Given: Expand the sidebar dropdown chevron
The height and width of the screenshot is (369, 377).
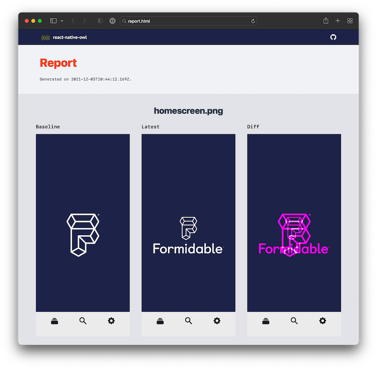Looking at the screenshot, I should tap(62, 21).
